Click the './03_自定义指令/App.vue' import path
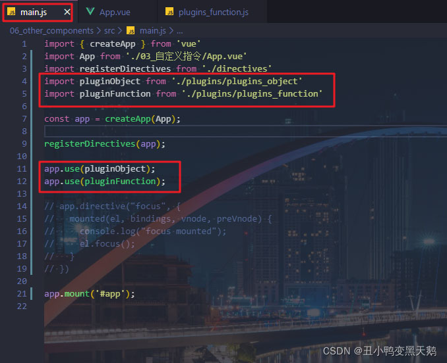The width and height of the screenshot is (447, 363). pyautogui.click(x=187, y=57)
